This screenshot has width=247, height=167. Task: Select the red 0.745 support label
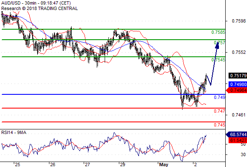click(x=219, y=125)
